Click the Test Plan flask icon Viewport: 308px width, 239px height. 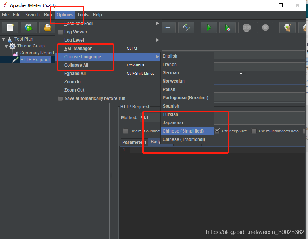[x=10, y=39]
